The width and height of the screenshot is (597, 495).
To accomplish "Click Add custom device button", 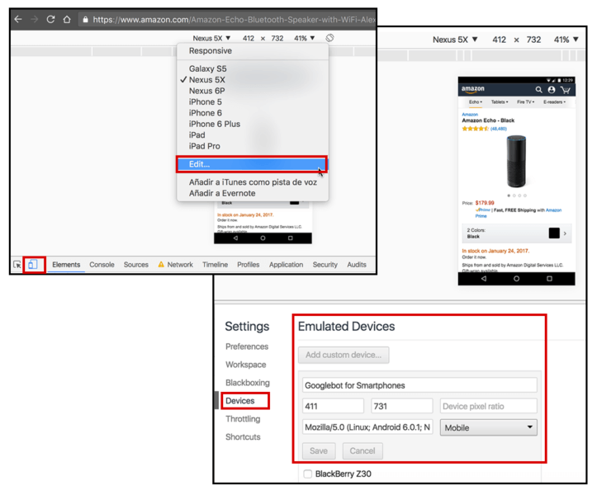I will tap(344, 355).
